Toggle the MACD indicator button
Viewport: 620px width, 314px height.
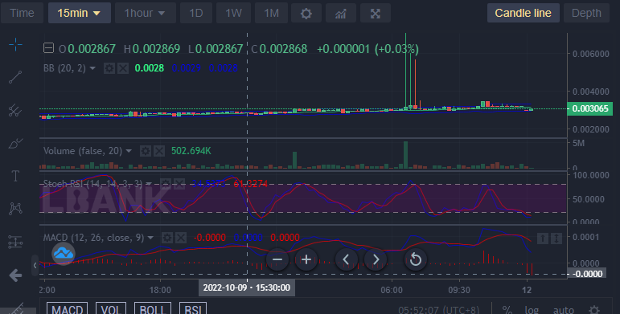coord(68,309)
